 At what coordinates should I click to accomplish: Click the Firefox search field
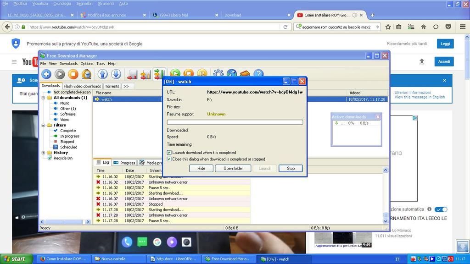336,27
